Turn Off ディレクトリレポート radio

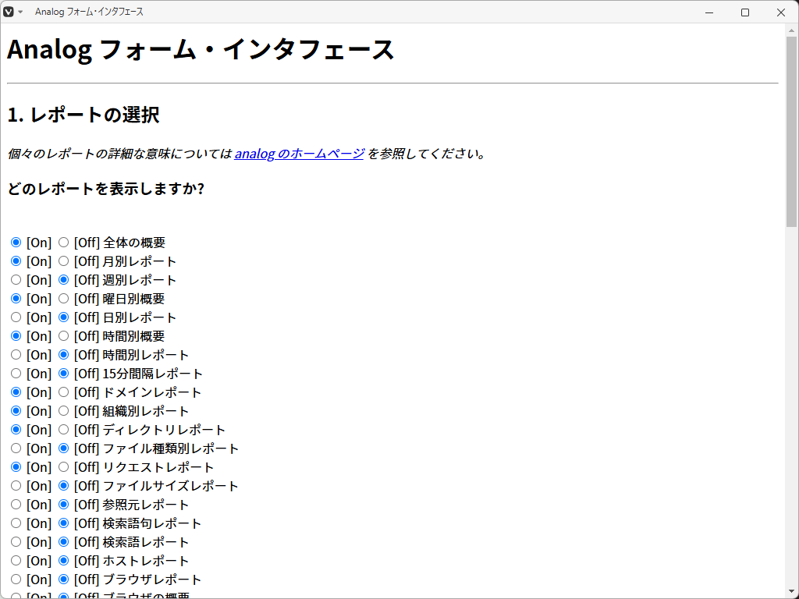[63, 430]
